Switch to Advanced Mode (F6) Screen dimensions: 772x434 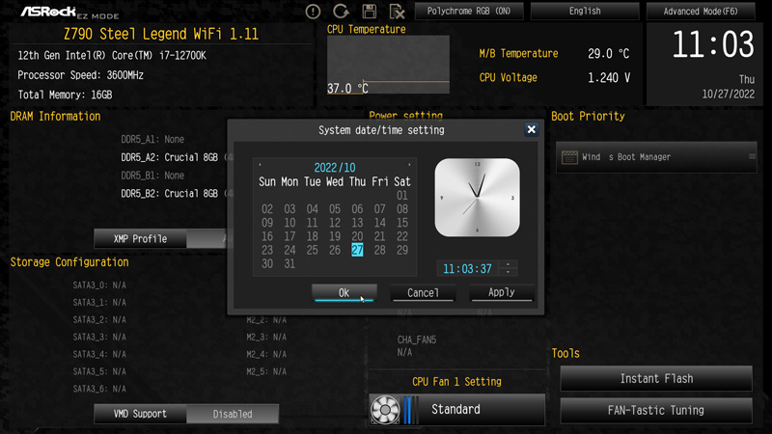pos(701,11)
